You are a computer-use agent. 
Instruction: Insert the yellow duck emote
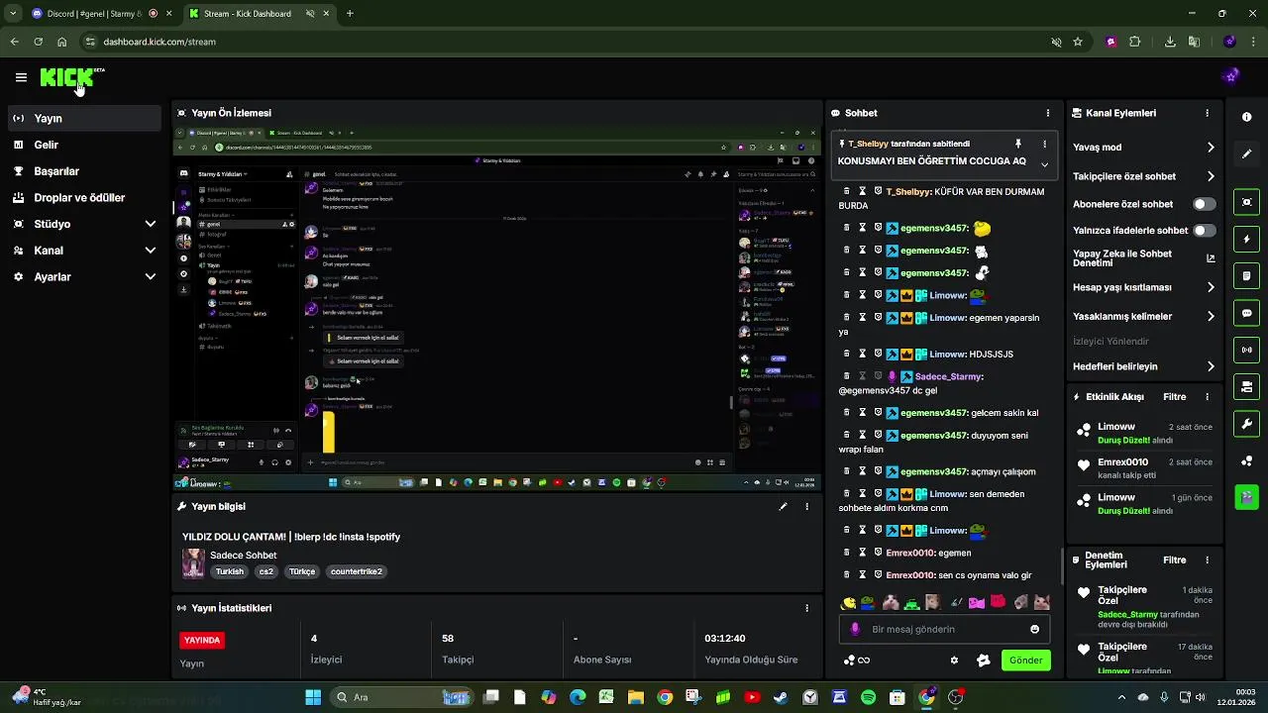coord(848,602)
